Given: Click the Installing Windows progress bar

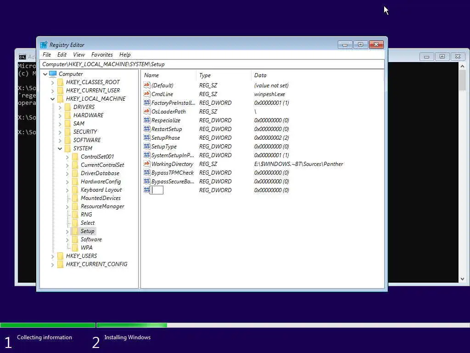Looking at the screenshot, I should pyautogui.click(x=283, y=325).
